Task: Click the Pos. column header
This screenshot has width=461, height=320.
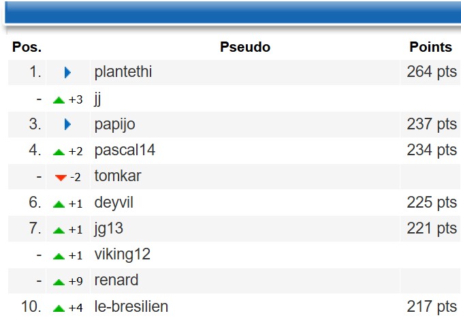Action: click(27, 47)
